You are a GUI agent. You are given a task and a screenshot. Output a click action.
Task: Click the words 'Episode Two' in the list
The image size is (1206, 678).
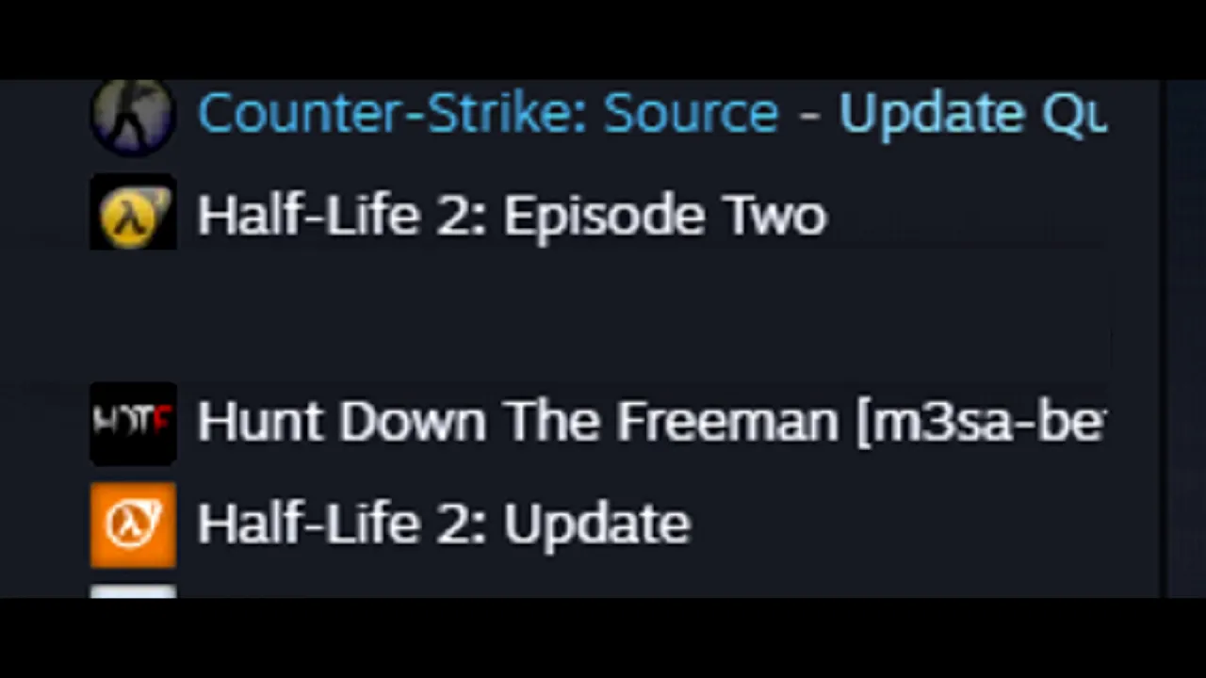(665, 218)
